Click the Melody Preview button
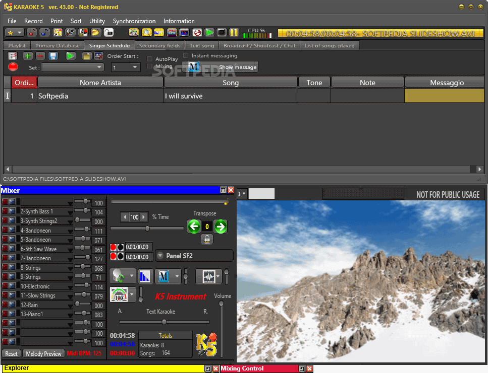 tap(43, 353)
